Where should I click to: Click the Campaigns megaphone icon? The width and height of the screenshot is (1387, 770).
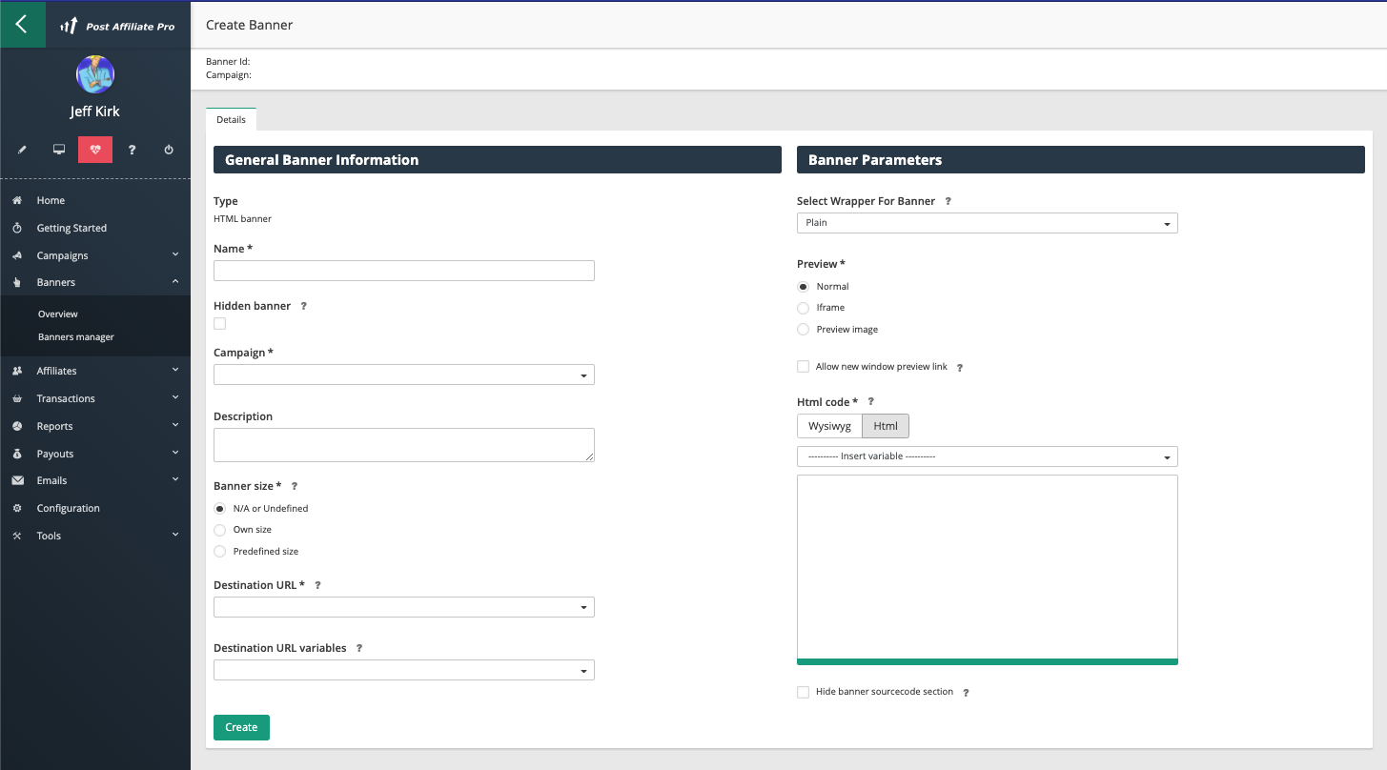(16, 255)
